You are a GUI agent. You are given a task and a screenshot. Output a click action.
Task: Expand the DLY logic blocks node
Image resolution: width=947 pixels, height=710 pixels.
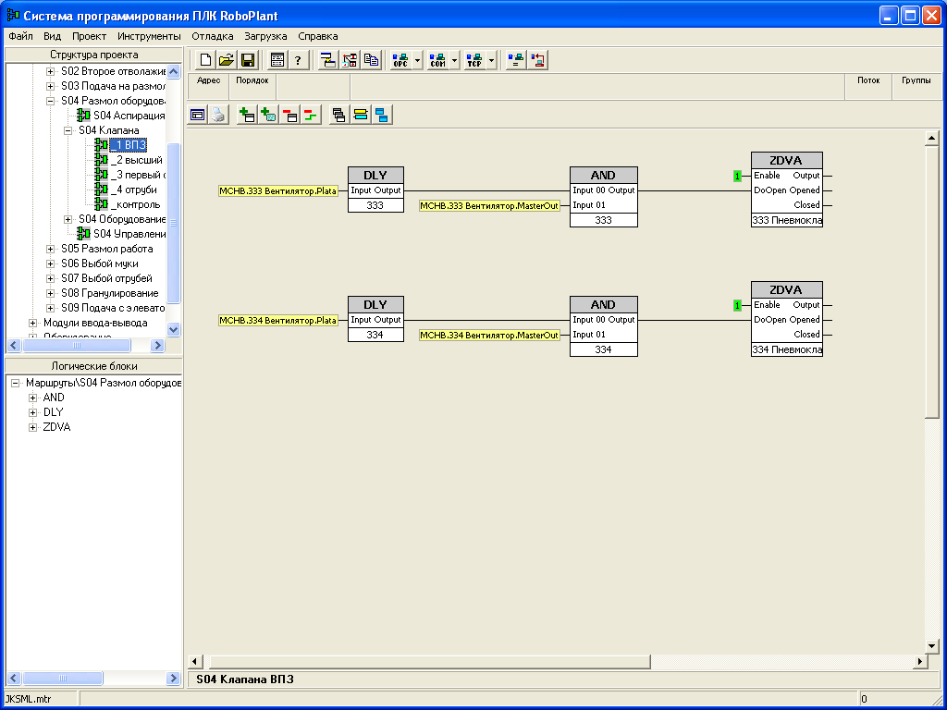pyautogui.click(x=33, y=412)
